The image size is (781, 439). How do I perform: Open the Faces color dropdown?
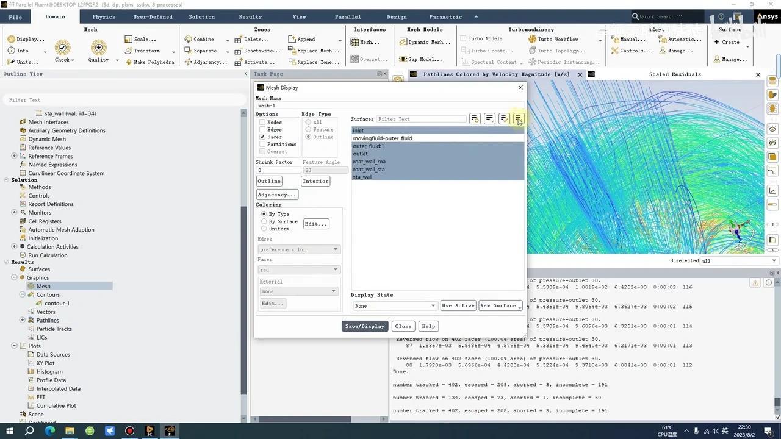tap(298, 269)
